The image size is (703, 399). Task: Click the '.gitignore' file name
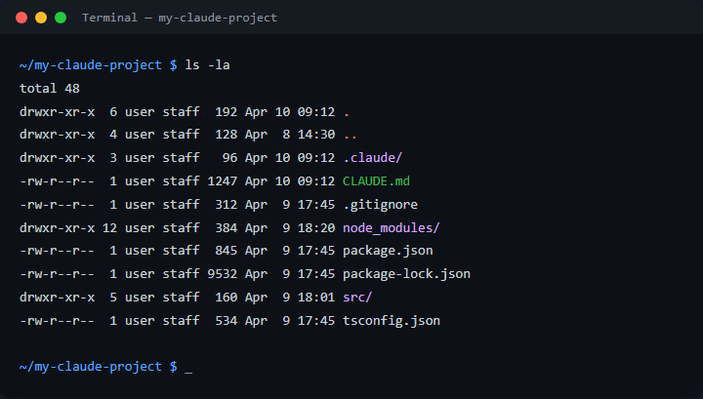[x=380, y=205]
